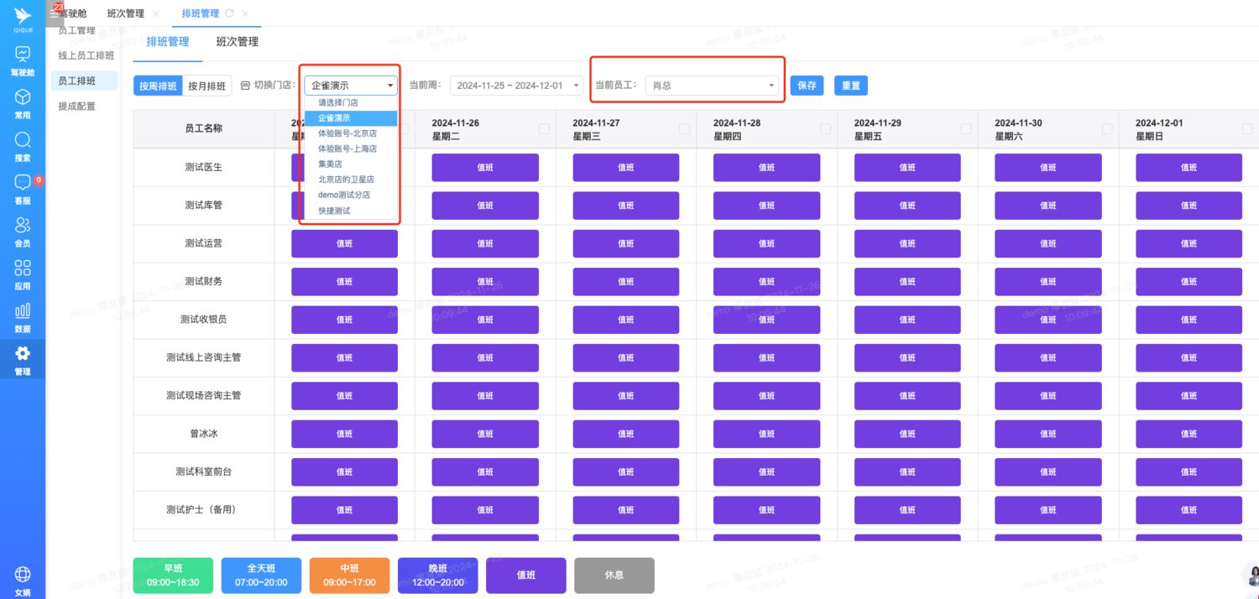Expand the 当前周 date range dropdown
The width and height of the screenshot is (1259, 599).
click(516, 86)
